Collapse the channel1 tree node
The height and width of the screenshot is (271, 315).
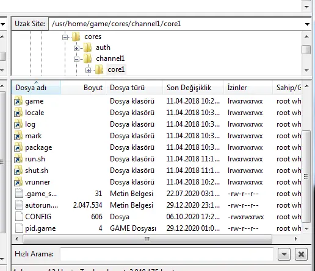pyautogui.click(x=76, y=59)
